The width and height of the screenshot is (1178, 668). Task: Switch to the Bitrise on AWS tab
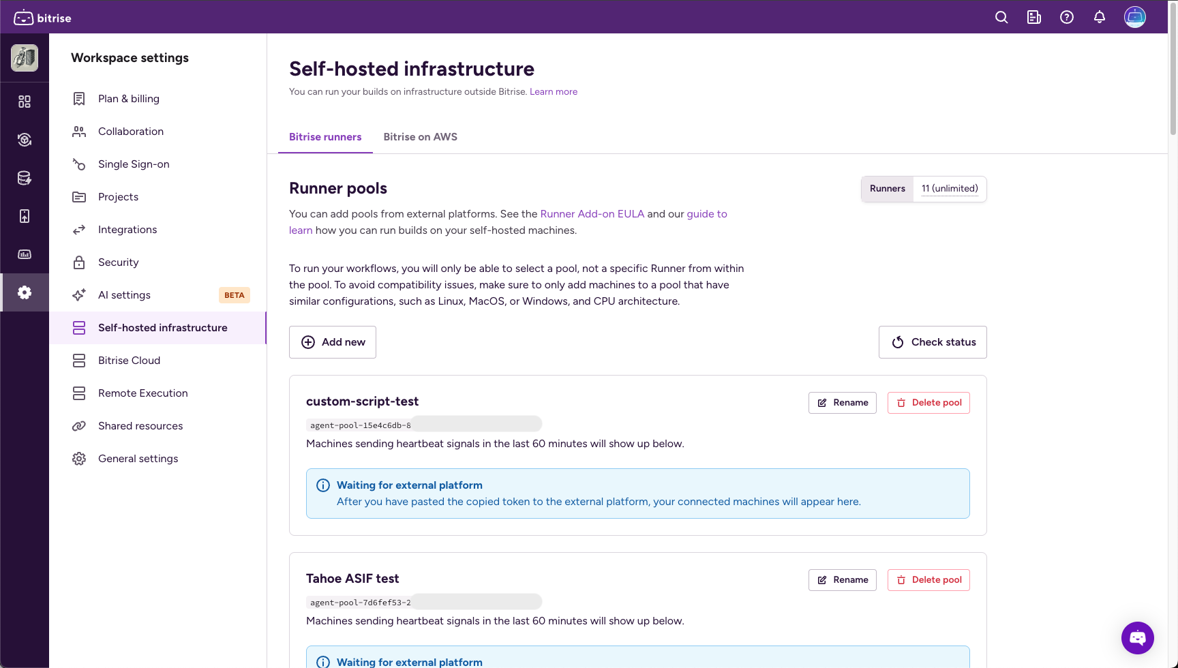tap(420, 137)
